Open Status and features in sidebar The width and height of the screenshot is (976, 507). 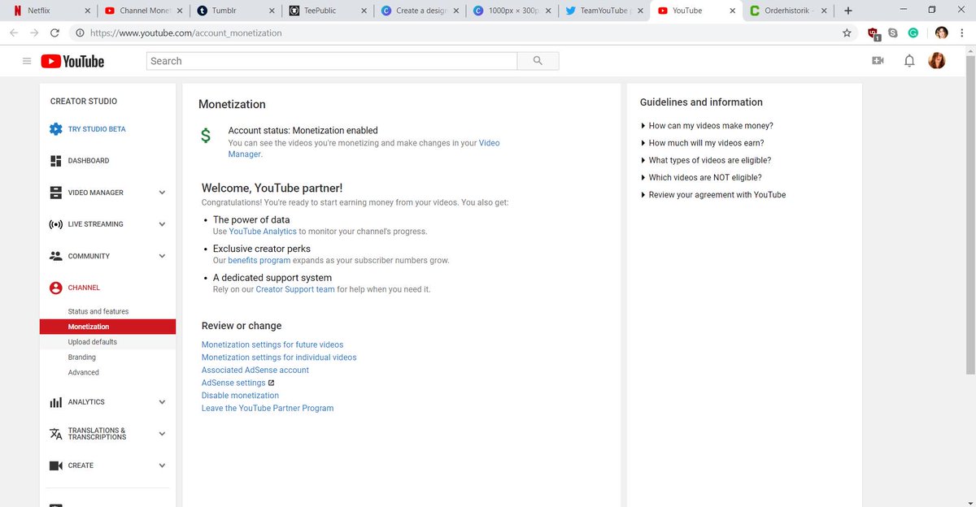click(98, 312)
